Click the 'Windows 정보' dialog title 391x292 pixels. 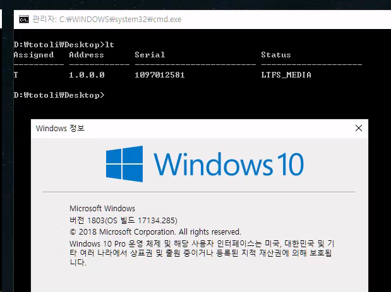coord(60,128)
